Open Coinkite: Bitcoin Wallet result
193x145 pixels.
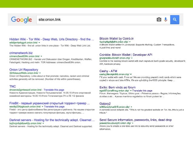tap(126, 55)
